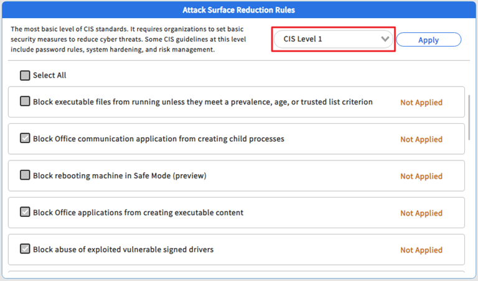478x281 pixels.
Task: Check the Select All checkbox
Action: [x=25, y=75]
